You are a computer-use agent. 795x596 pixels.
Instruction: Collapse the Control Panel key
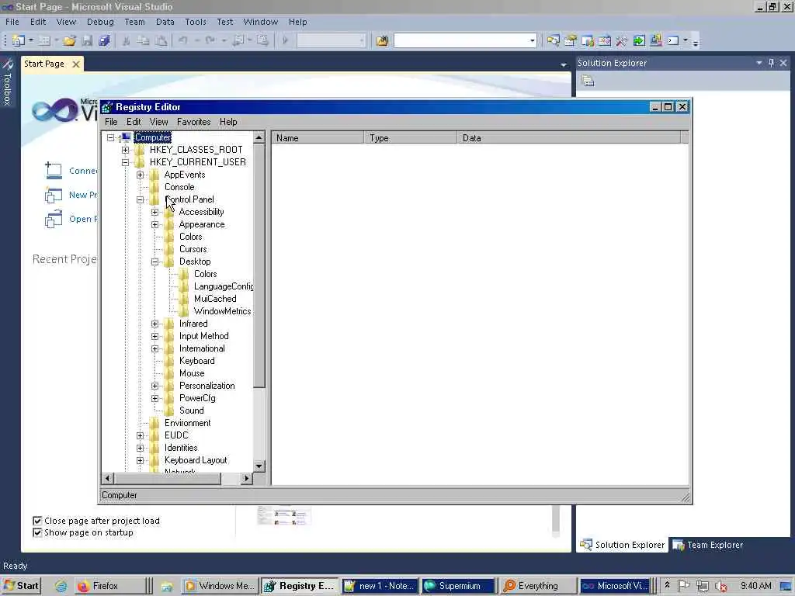click(140, 199)
